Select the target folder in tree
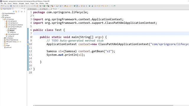 tap(8, 46)
